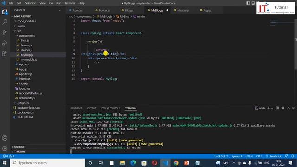Expand the Outline section
This screenshot has height=167, width=297.
pos(38,147)
